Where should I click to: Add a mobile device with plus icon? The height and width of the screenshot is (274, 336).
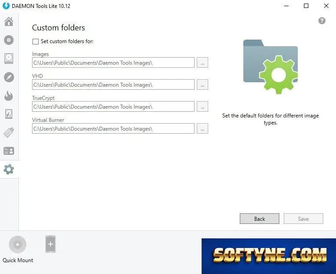pos(51,244)
